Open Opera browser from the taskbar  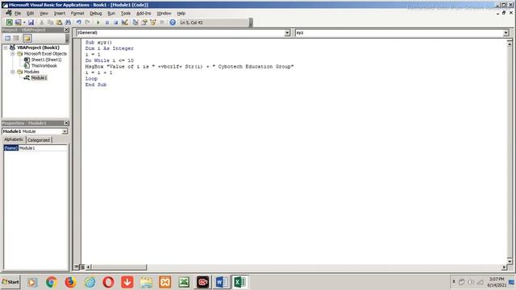tap(108, 282)
